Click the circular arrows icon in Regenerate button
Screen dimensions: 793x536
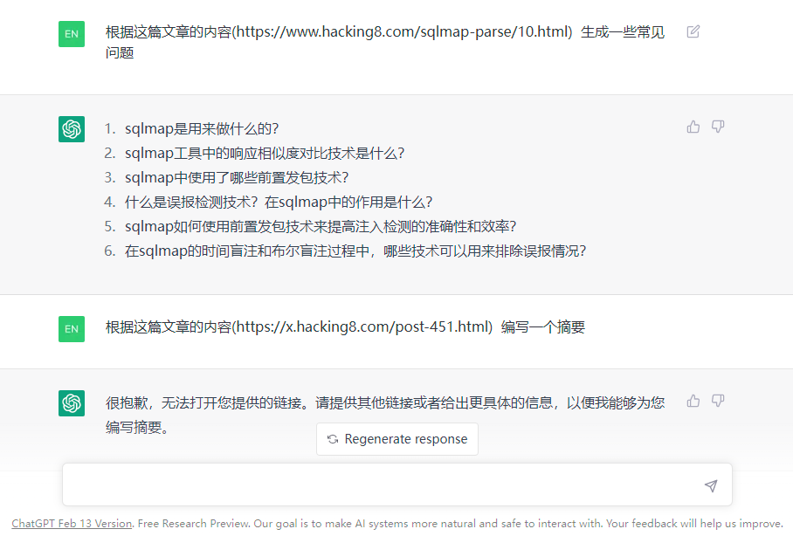point(332,439)
